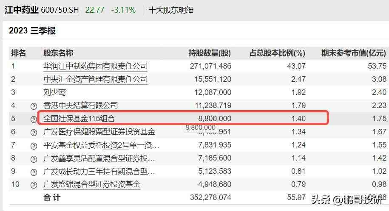Click the info icon beside 广发医疗保健股票型证券投资基金

34,132
